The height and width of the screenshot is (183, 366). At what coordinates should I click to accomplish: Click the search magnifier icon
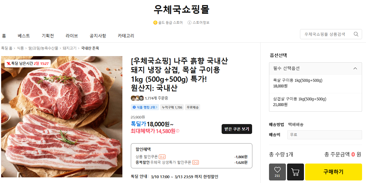pos(356,34)
